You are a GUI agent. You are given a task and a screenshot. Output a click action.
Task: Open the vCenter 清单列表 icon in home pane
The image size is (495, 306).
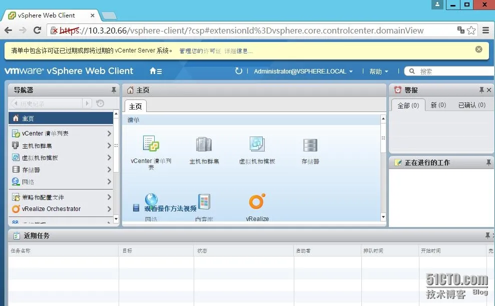151,144
